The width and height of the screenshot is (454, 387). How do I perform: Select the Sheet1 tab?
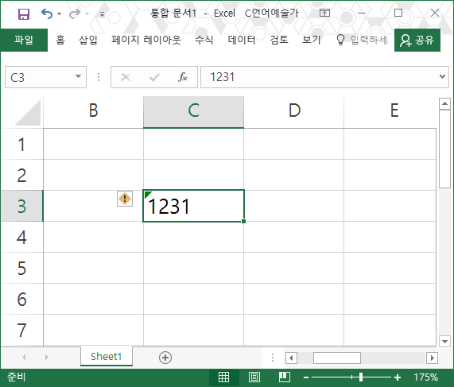[x=107, y=356]
